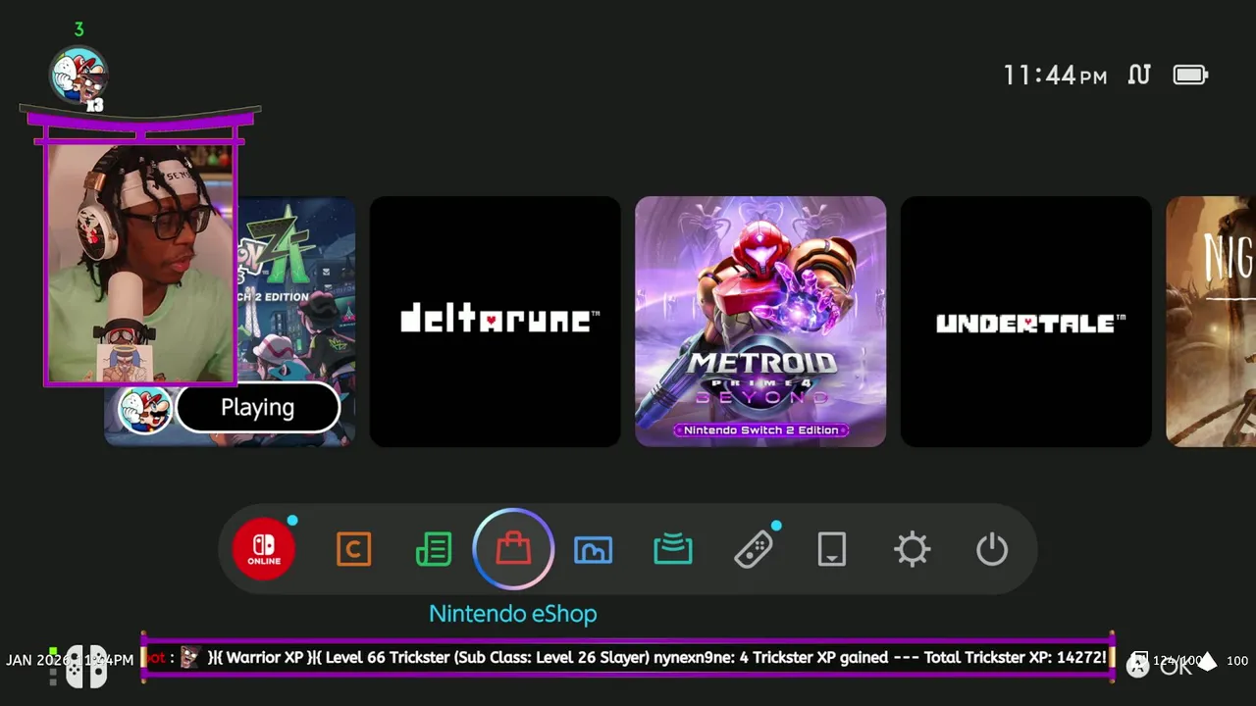This screenshot has height=706, width=1256.
Task: Open user profile avatar at top left
Action: tap(78, 76)
